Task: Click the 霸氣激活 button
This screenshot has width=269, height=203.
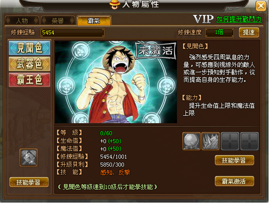Action: (234, 181)
